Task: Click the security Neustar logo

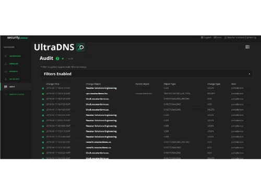Action: click(17, 37)
